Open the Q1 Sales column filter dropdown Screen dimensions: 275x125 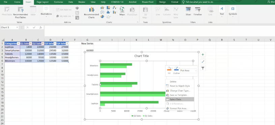coord(31,44)
